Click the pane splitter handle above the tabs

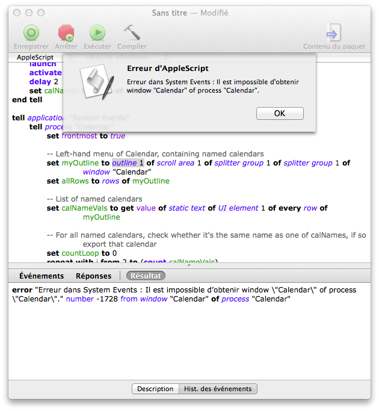coord(189,265)
